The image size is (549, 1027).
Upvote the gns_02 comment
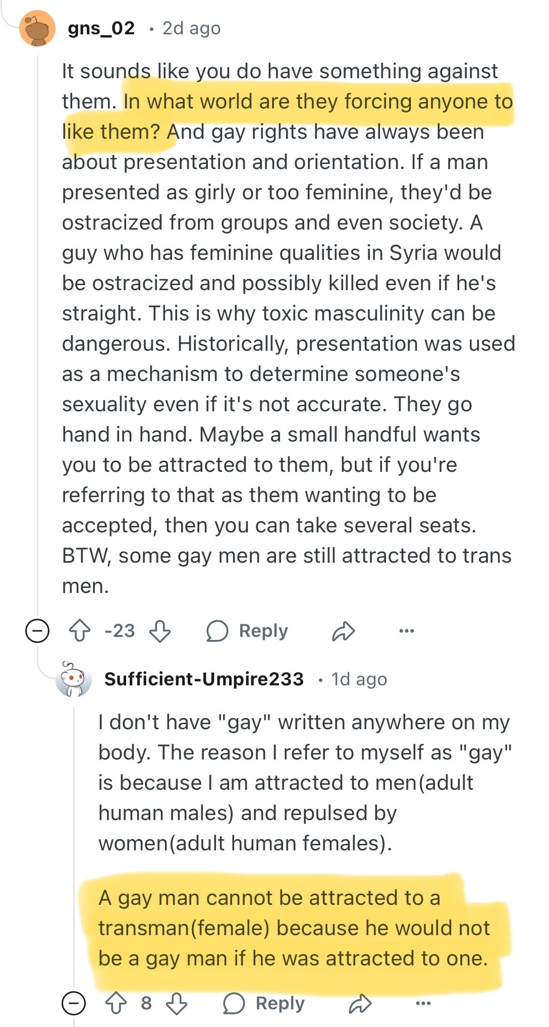pos(79,631)
